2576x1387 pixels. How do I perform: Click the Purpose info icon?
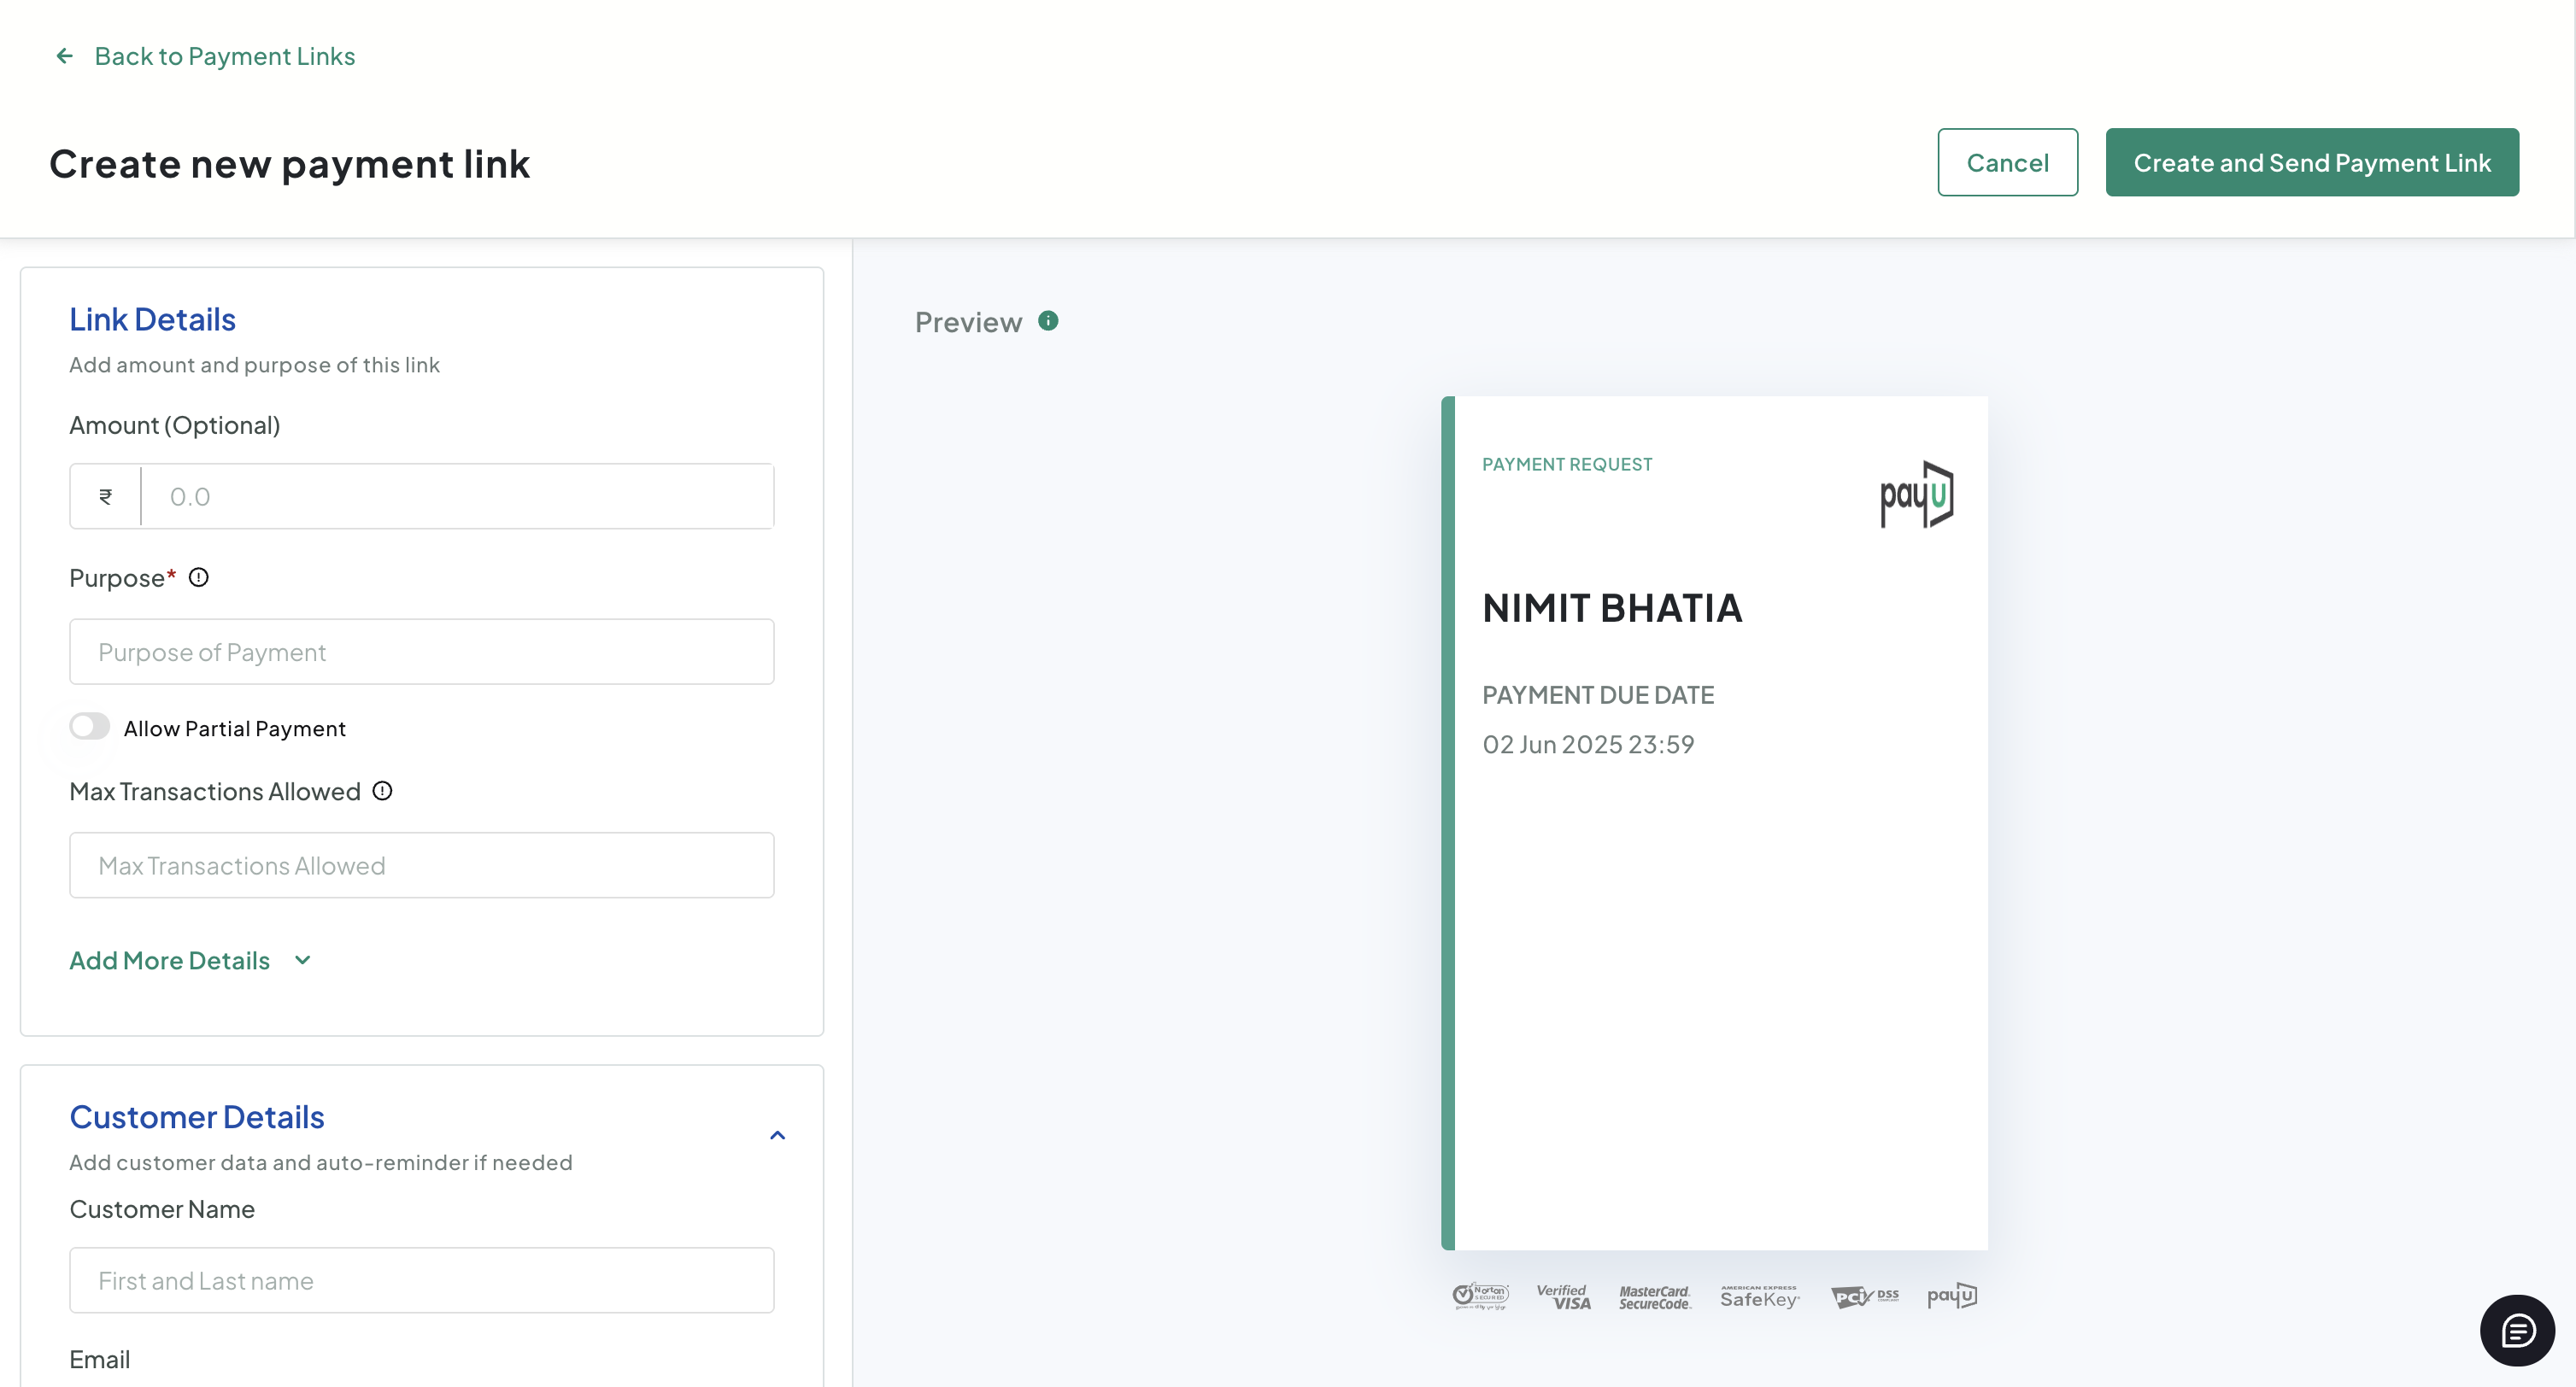[x=199, y=577]
